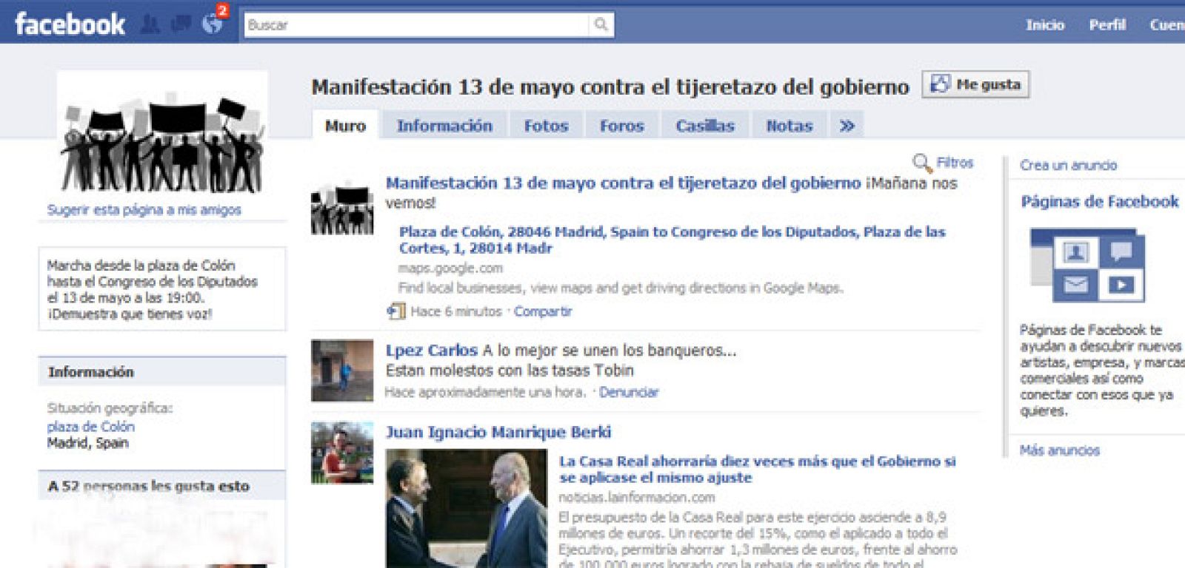Switch to the Información tab
The height and width of the screenshot is (568, 1185).
coord(444,126)
